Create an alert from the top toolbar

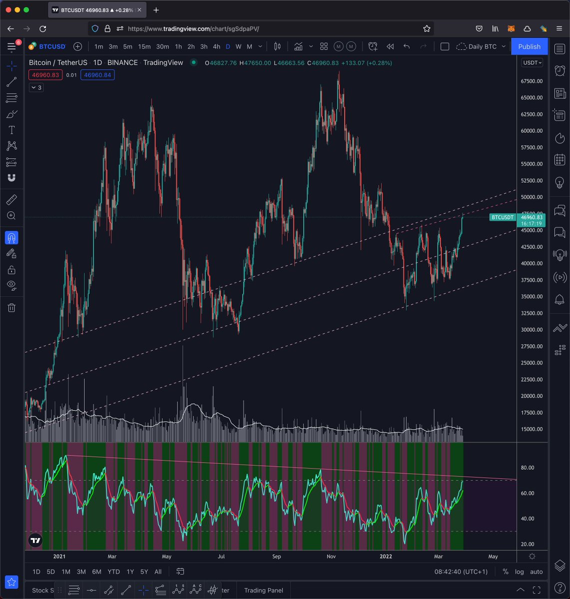click(x=373, y=46)
